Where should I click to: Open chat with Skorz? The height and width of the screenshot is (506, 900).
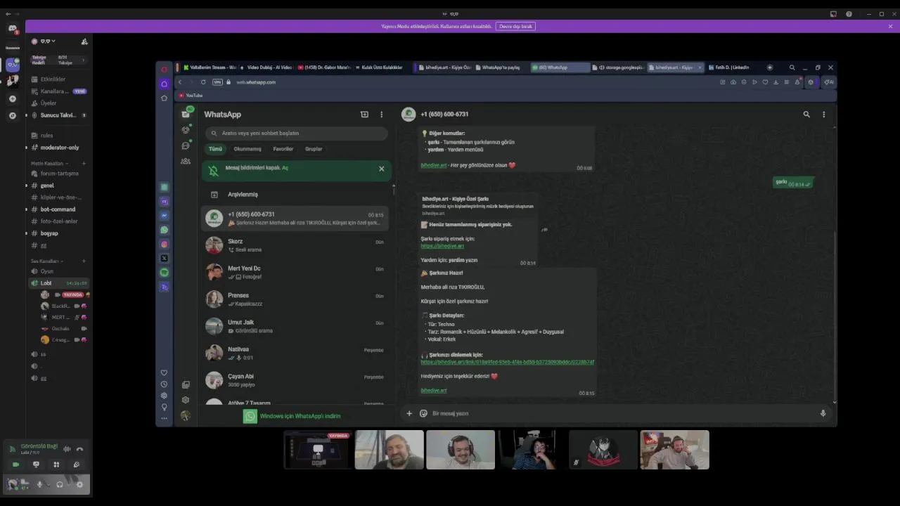click(295, 245)
